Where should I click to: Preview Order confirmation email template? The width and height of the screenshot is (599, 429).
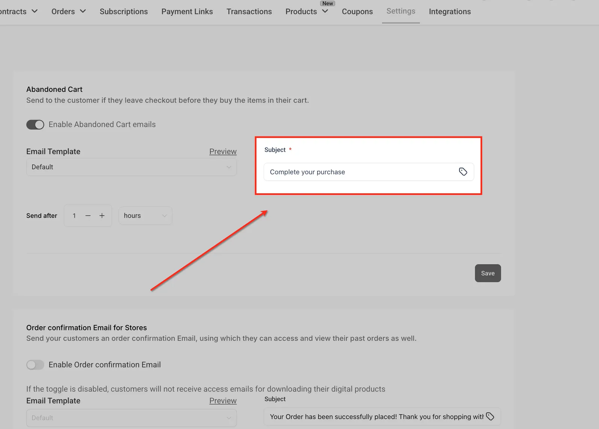coord(223,401)
